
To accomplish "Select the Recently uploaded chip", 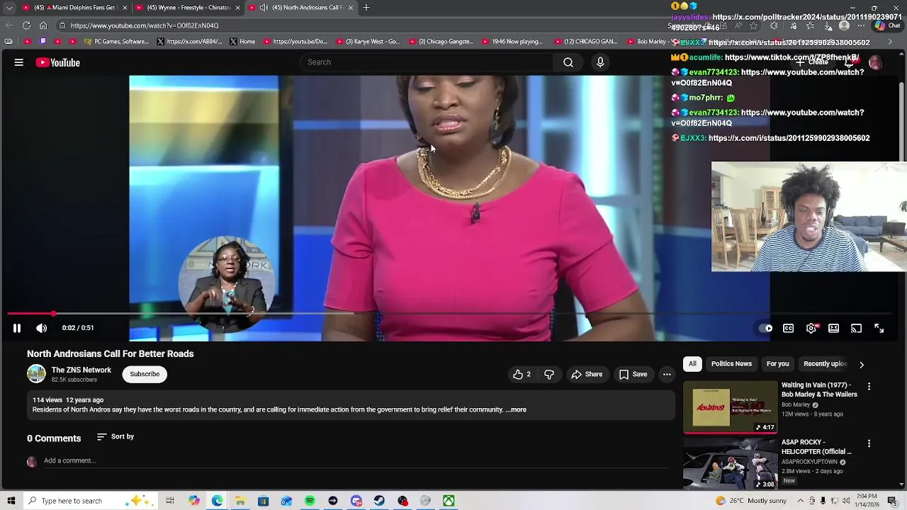I will [825, 364].
